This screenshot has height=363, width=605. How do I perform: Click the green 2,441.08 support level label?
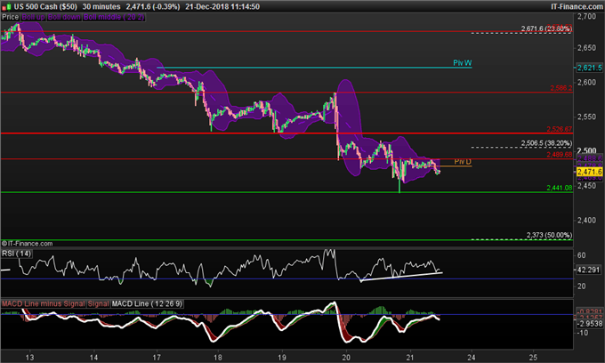click(x=560, y=188)
